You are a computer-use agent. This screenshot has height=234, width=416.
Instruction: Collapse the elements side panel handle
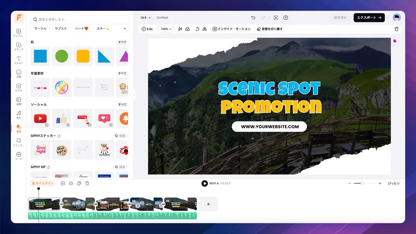pos(134,95)
